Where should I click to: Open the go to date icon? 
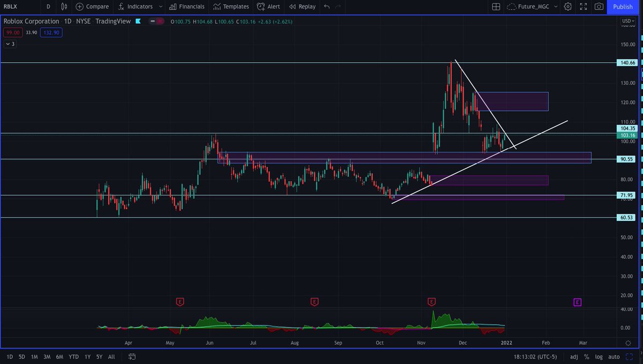132,356
